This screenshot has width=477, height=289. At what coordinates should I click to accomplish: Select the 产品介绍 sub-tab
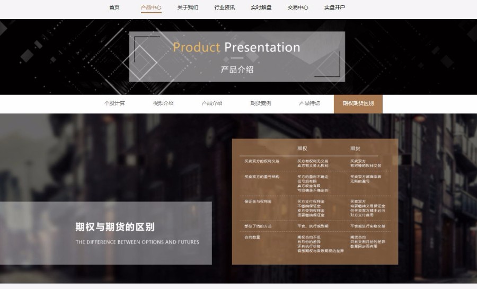coord(212,103)
